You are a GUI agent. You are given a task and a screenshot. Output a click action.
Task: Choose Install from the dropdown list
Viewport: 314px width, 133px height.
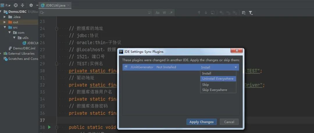[x=218, y=73]
